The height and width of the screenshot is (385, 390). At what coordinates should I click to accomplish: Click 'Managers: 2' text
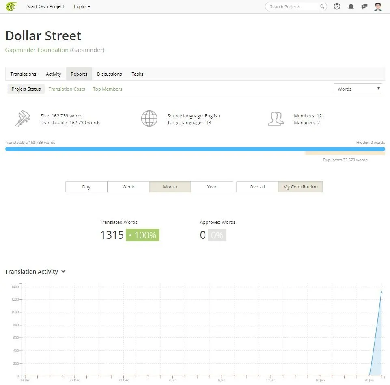tap(307, 123)
